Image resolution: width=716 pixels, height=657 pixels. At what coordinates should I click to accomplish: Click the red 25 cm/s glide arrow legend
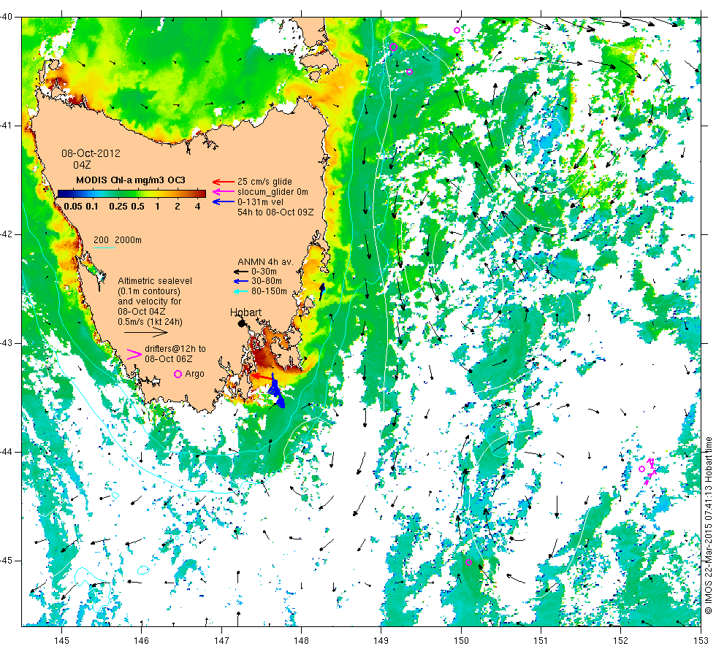pyautogui.click(x=224, y=182)
